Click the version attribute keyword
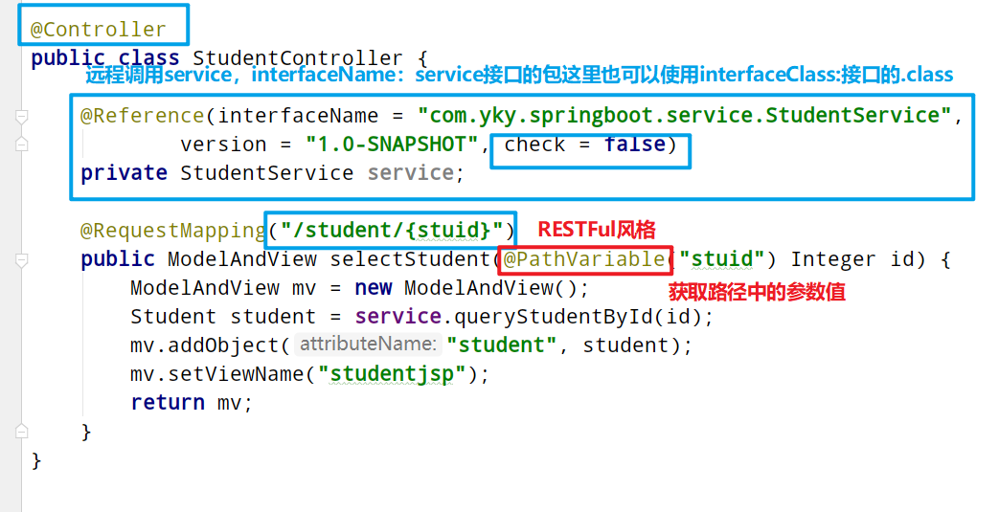This screenshot has width=999, height=512. pyautogui.click(x=223, y=145)
